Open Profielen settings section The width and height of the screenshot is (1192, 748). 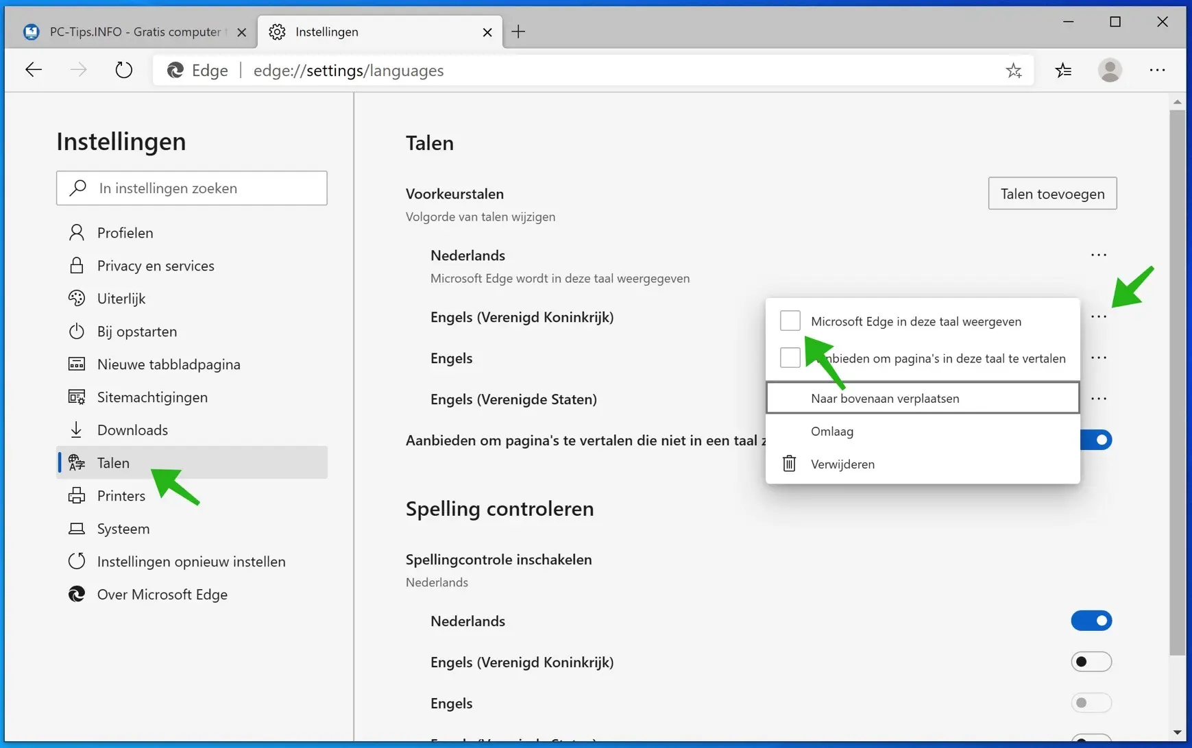click(x=192, y=233)
